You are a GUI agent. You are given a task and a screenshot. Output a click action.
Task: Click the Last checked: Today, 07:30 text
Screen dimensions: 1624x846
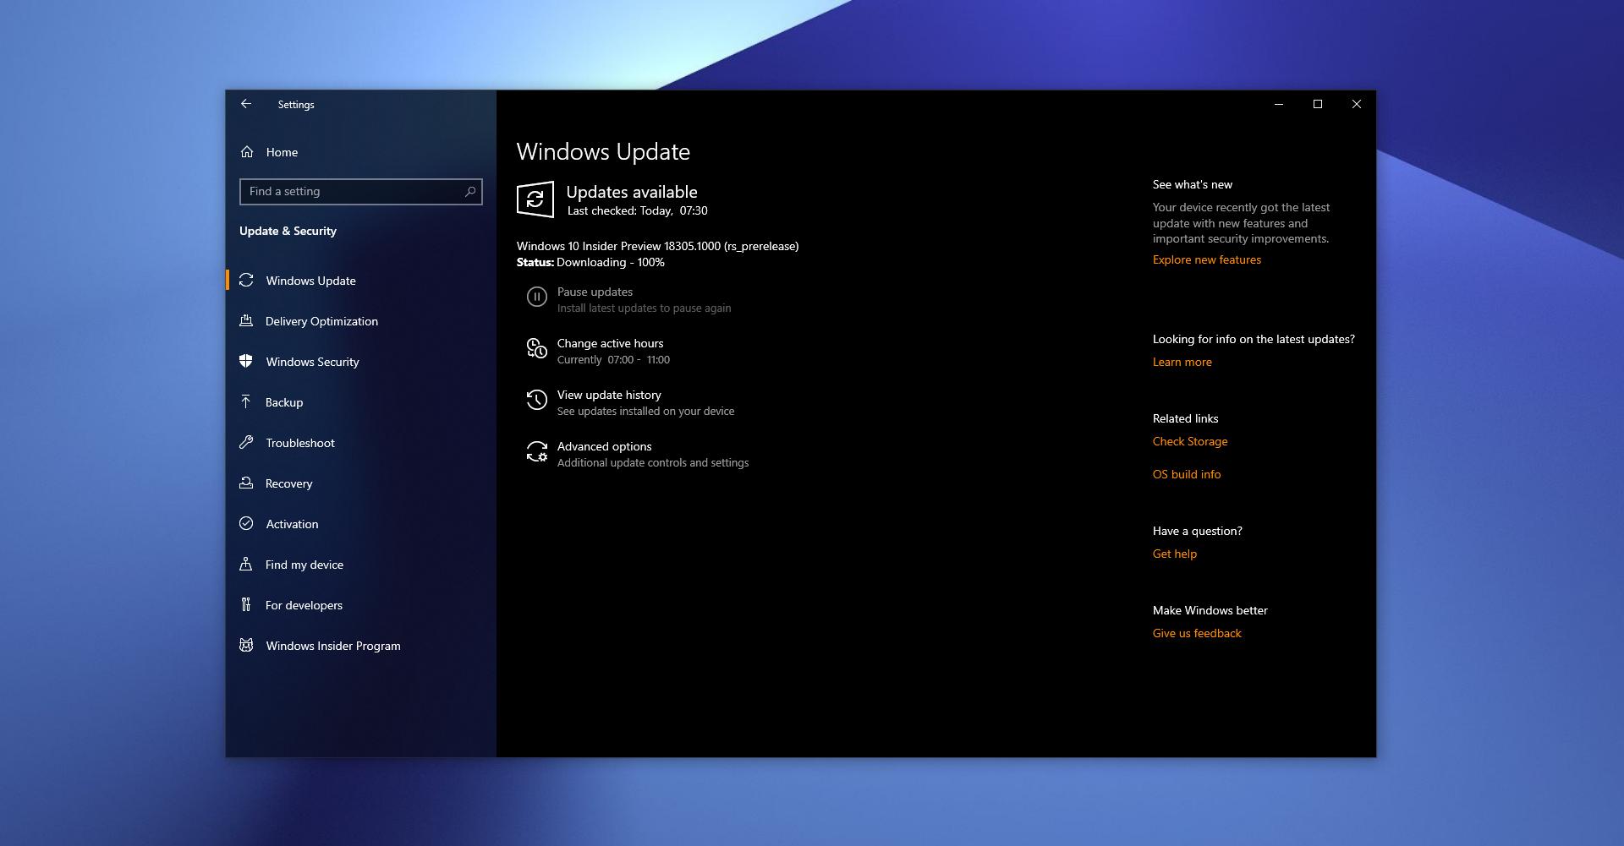click(637, 210)
